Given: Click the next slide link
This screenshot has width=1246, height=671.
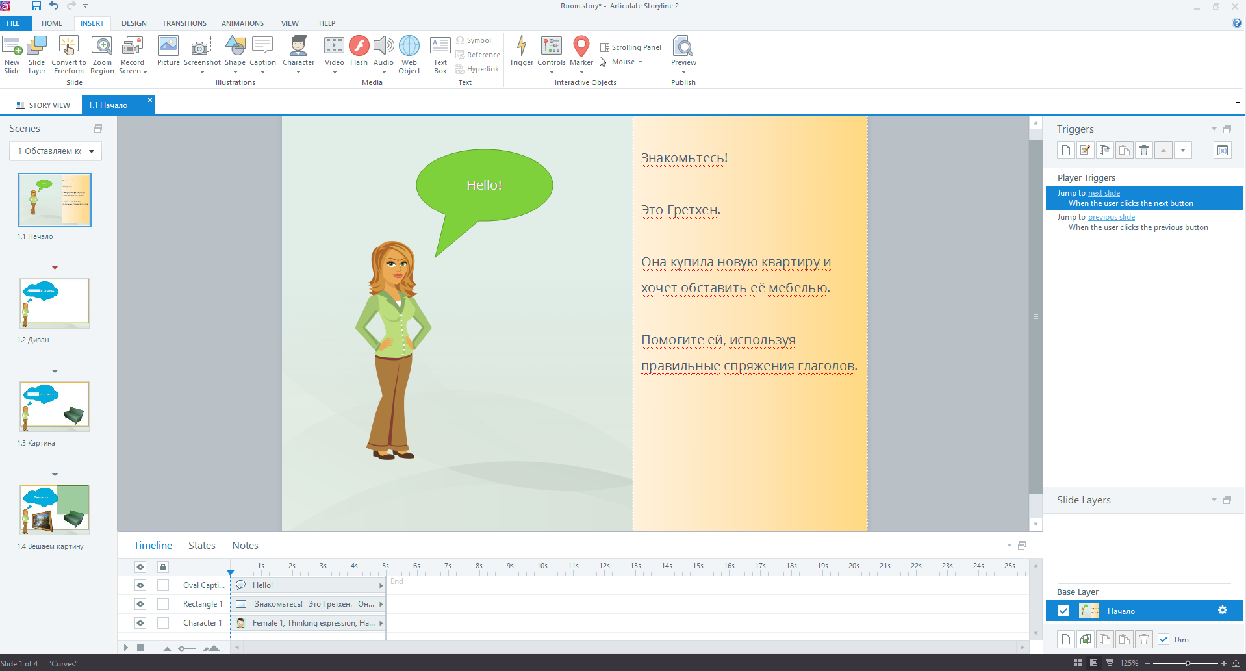Looking at the screenshot, I should [1104, 193].
